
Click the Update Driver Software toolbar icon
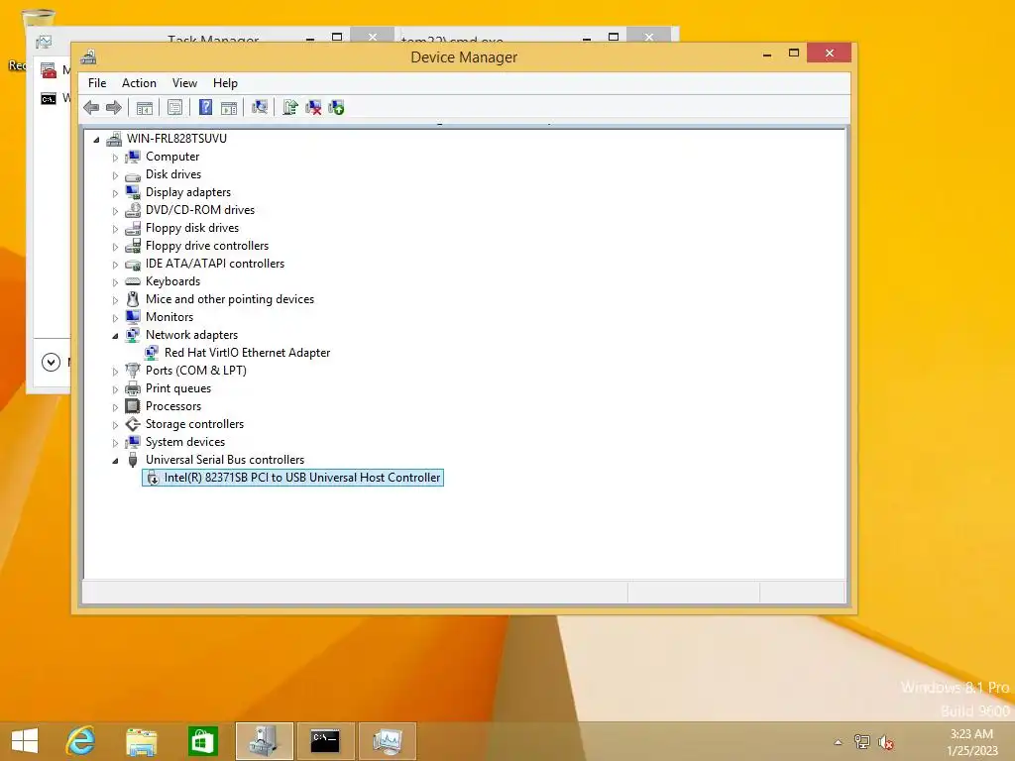click(x=290, y=107)
